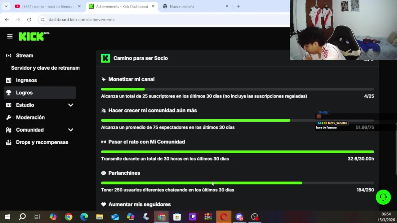Click the 4/25 subscriber count
397x223 pixels.
pyautogui.click(x=369, y=96)
